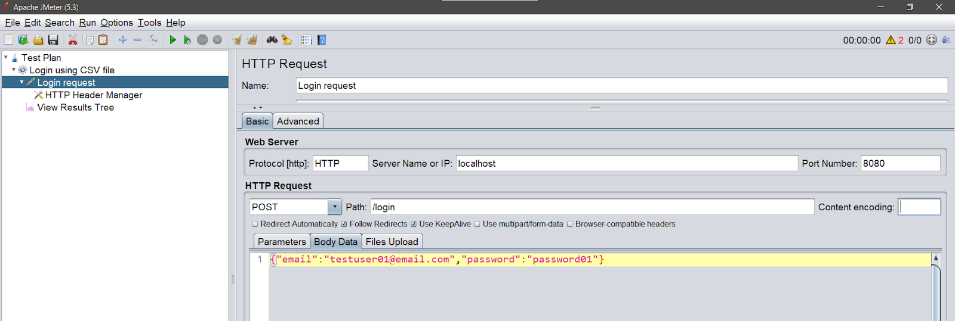The width and height of the screenshot is (955, 321).
Task: Collapse Login request tree node arrow
Action: coord(22,82)
